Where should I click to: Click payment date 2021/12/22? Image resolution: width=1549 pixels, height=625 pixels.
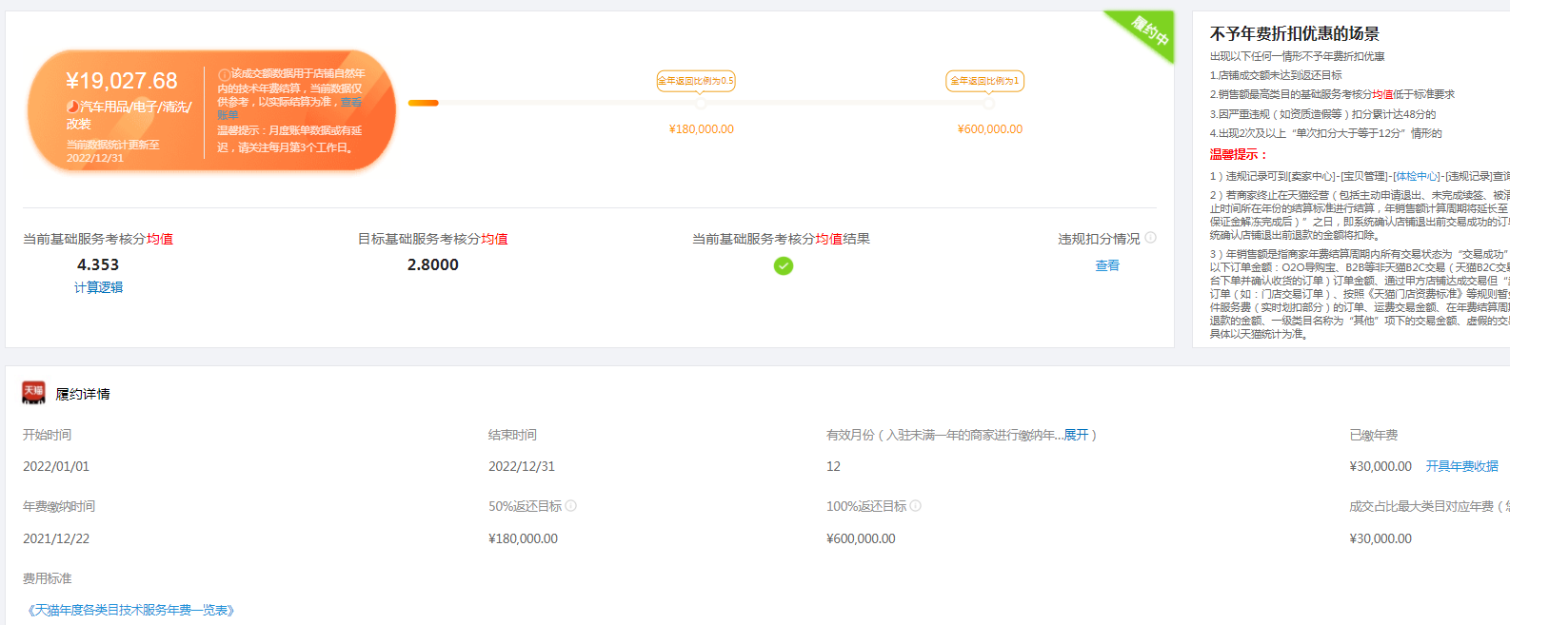(x=56, y=538)
